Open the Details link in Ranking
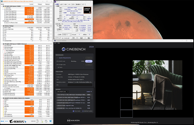The width and height of the screenshot is (194, 125). [88, 92]
